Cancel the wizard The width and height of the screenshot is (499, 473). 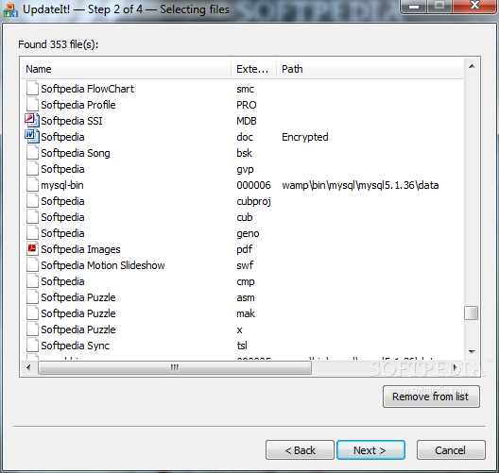click(x=451, y=450)
